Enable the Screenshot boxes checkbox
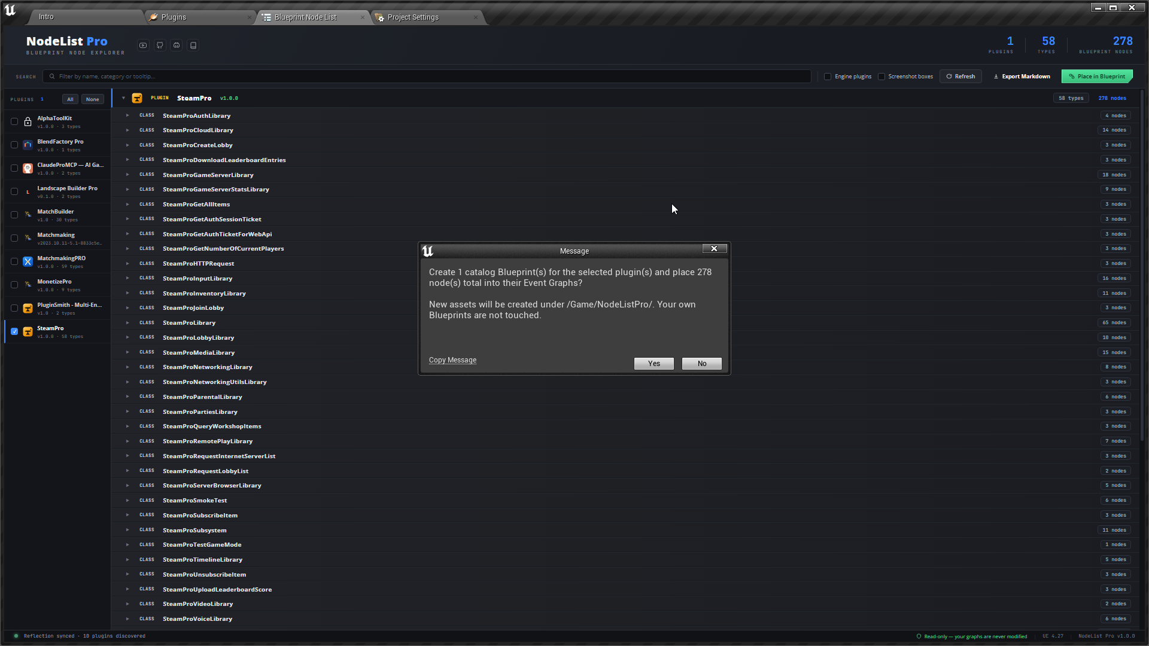 click(881, 77)
